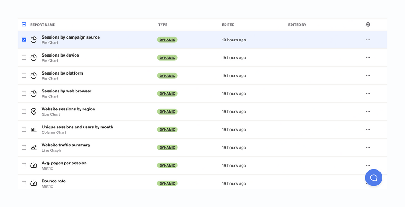Check the Bounce rate checkbox
Screen dimensions: 405x207
point(24,183)
